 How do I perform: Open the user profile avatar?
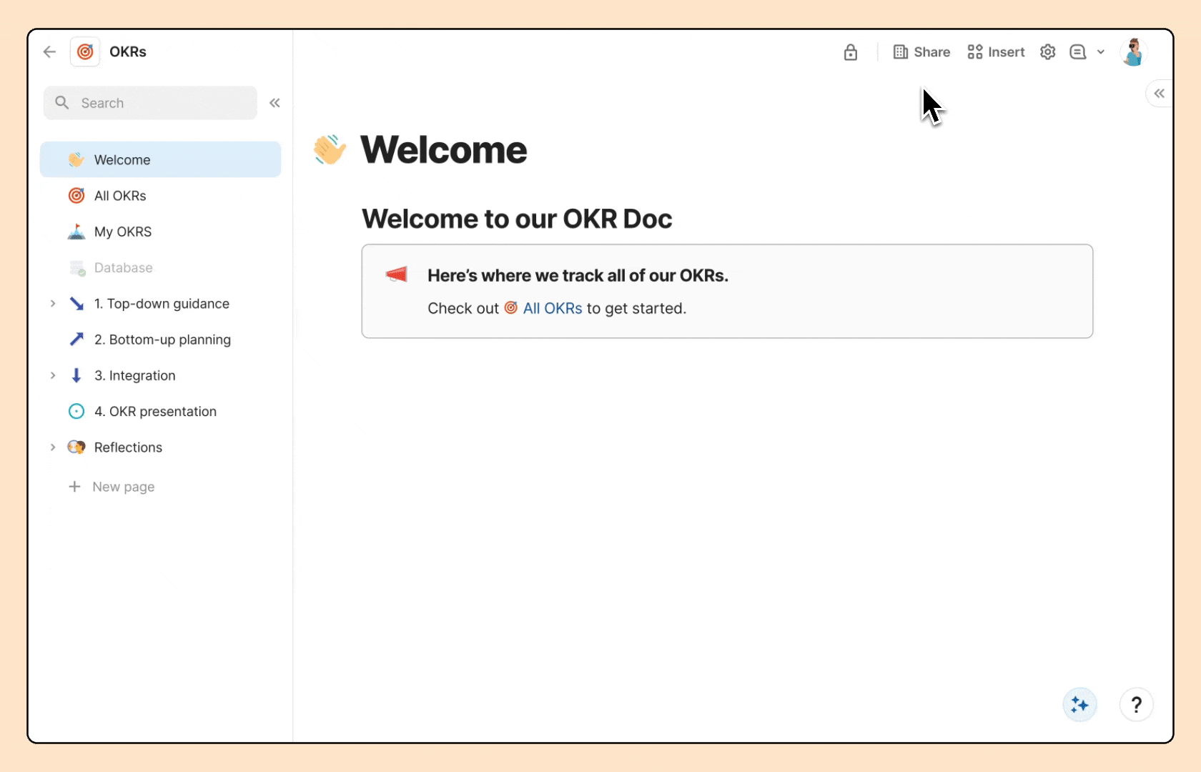coord(1133,52)
